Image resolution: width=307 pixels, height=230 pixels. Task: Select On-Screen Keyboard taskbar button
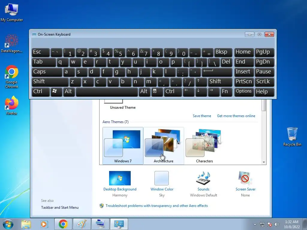pos(100,224)
